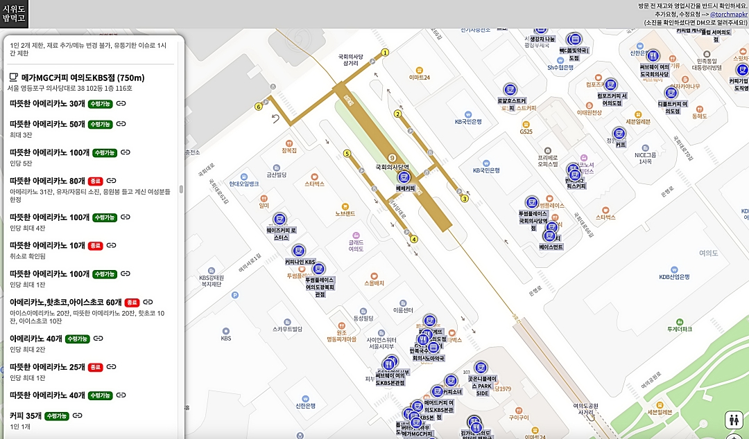Open link icon for 아메리카노 40개 (인당 최대 2잔)
This screenshot has width=749, height=439.
coord(98,339)
